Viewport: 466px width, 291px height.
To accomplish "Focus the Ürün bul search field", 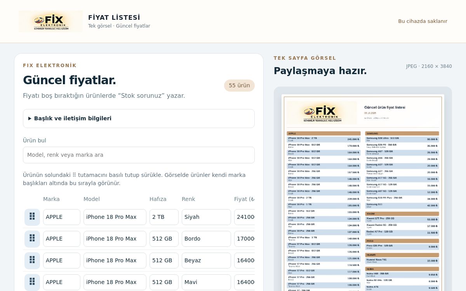I will tap(139, 155).
